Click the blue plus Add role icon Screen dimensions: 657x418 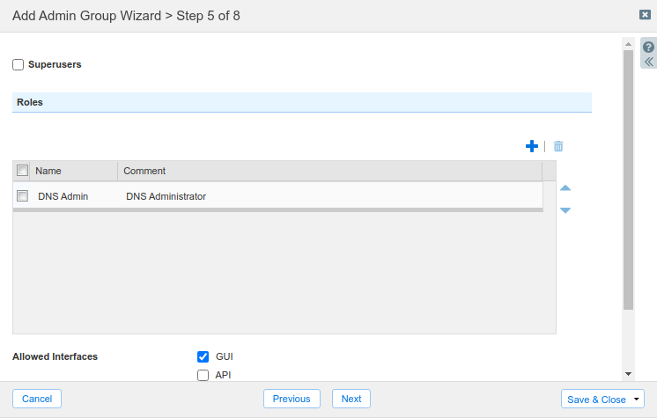click(531, 146)
